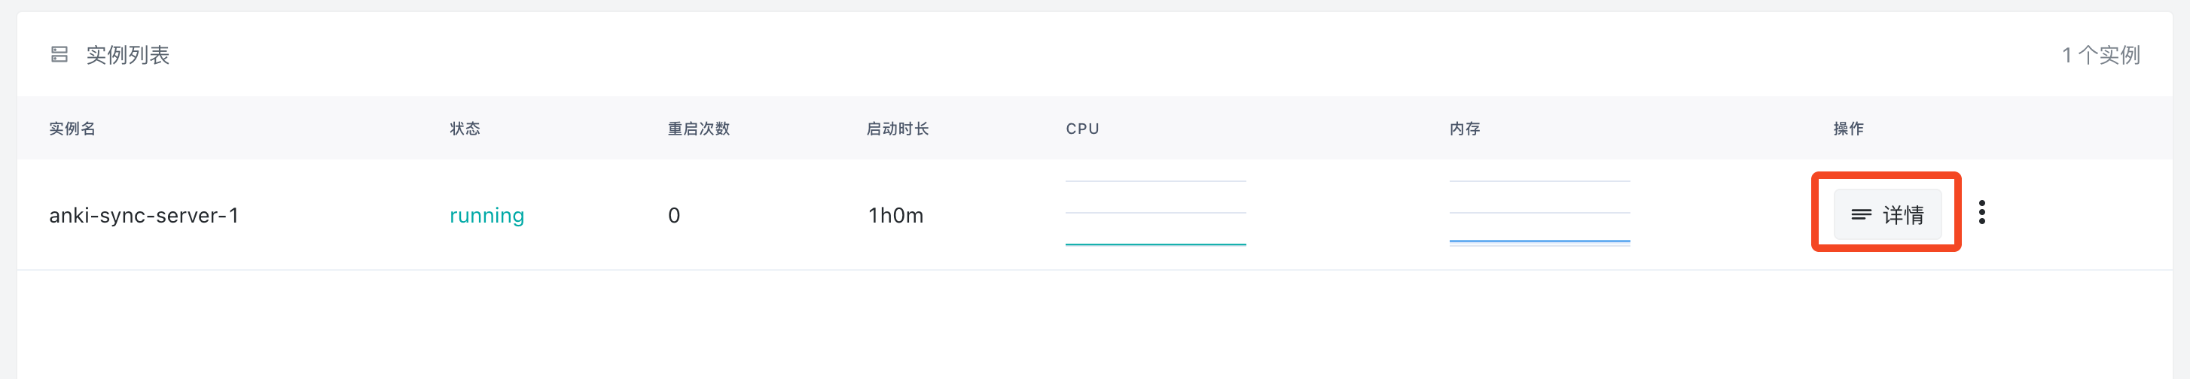Click the 重启次数 column header
The height and width of the screenshot is (379, 2190).
(699, 129)
